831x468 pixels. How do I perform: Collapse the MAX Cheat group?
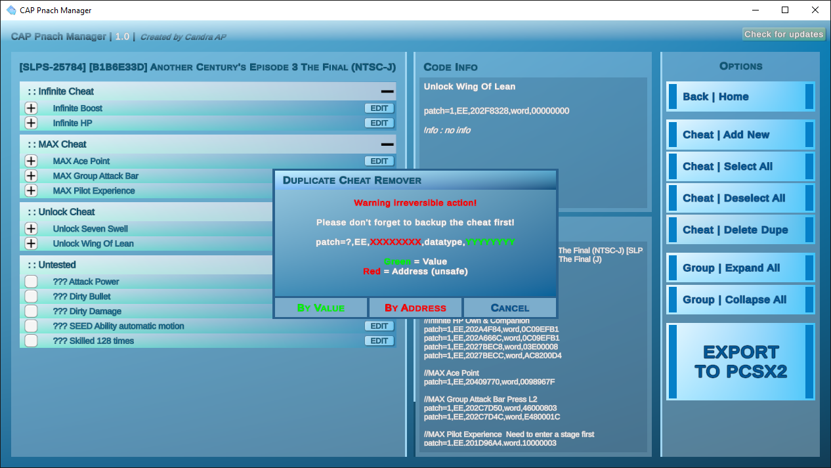(x=387, y=144)
